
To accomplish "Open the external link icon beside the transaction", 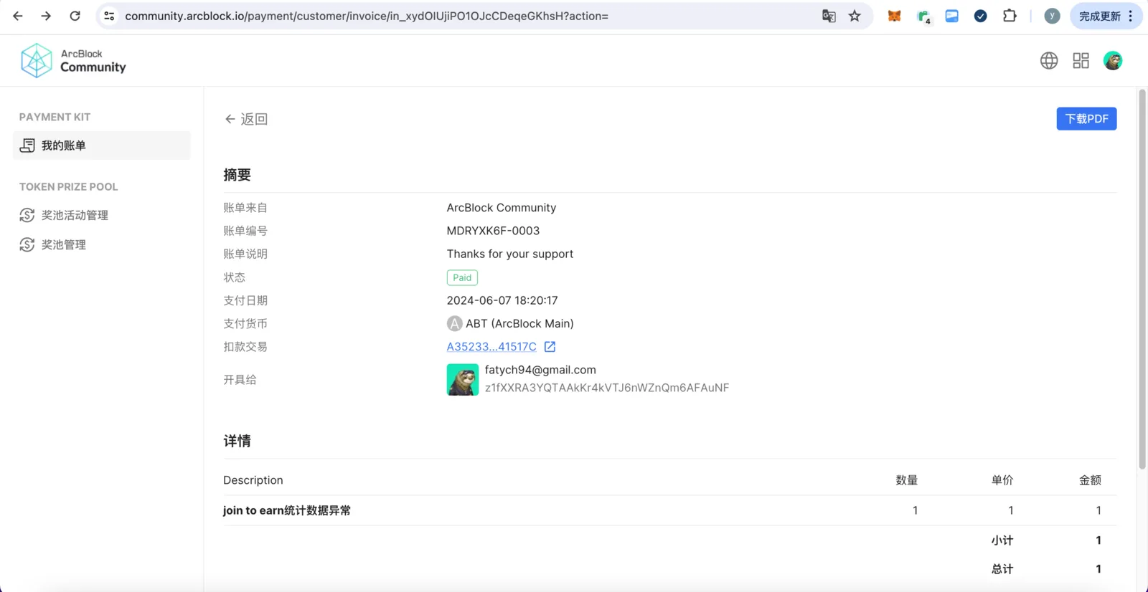I will click(x=550, y=347).
